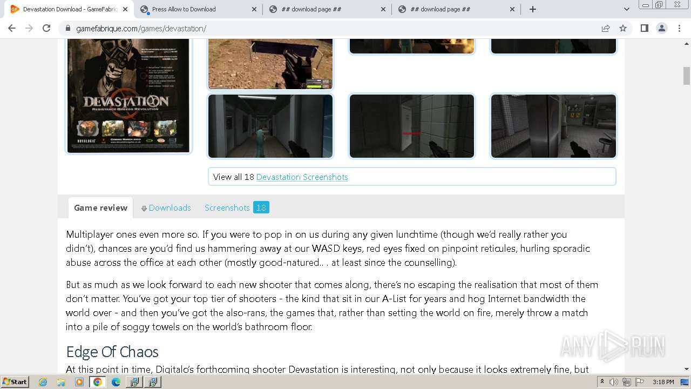Share this page icon in address bar

[606, 28]
